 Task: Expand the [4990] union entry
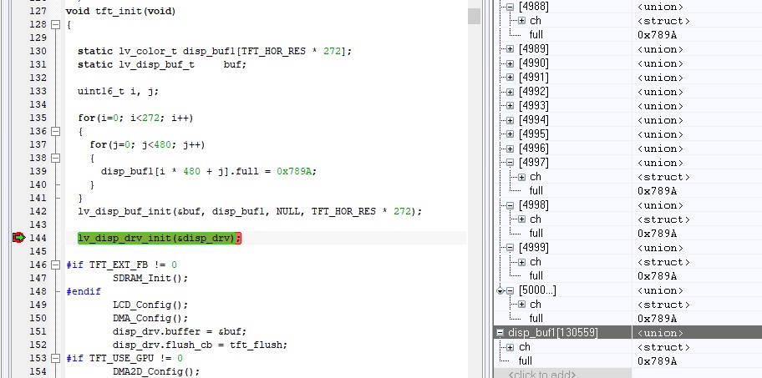click(x=510, y=63)
